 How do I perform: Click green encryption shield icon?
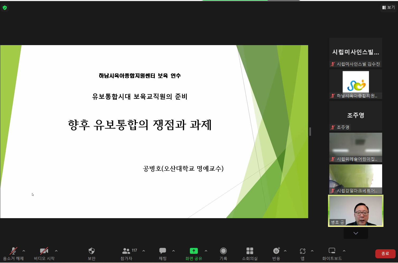5,8
